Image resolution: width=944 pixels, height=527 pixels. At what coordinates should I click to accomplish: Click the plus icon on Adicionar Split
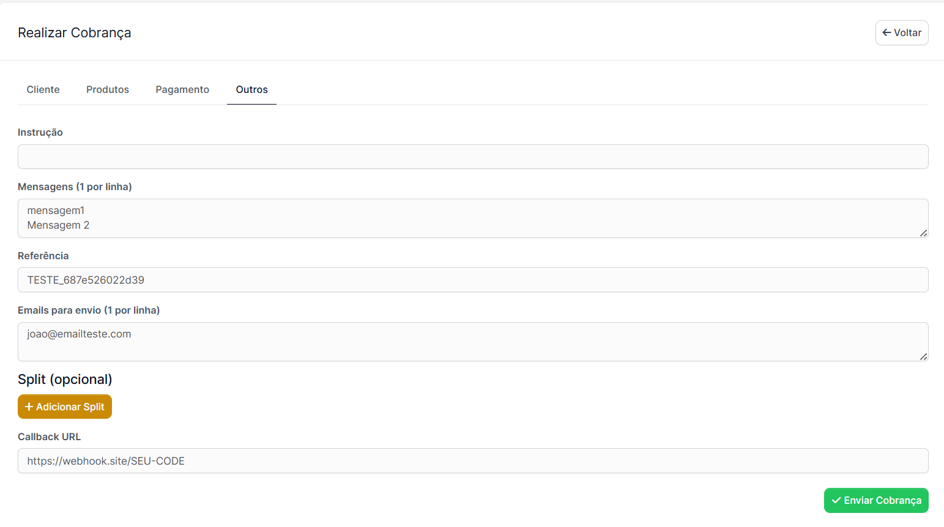[x=29, y=407]
